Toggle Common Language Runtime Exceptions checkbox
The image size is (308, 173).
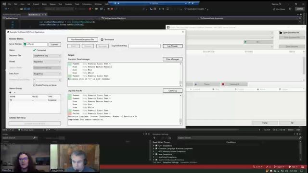tap(156, 148)
